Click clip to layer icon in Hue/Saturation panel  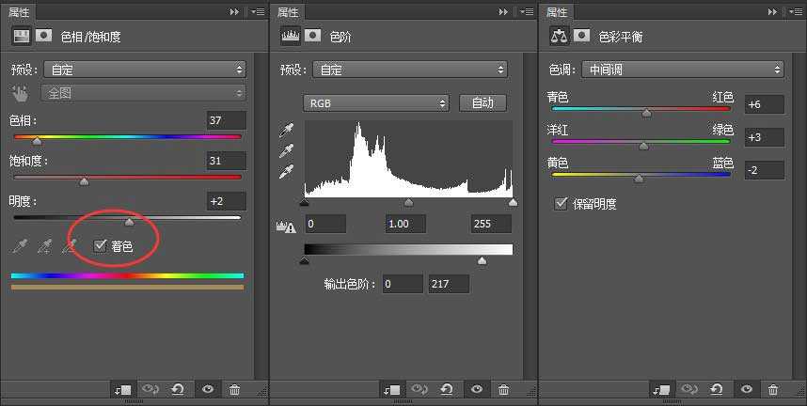tap(123, 389)
